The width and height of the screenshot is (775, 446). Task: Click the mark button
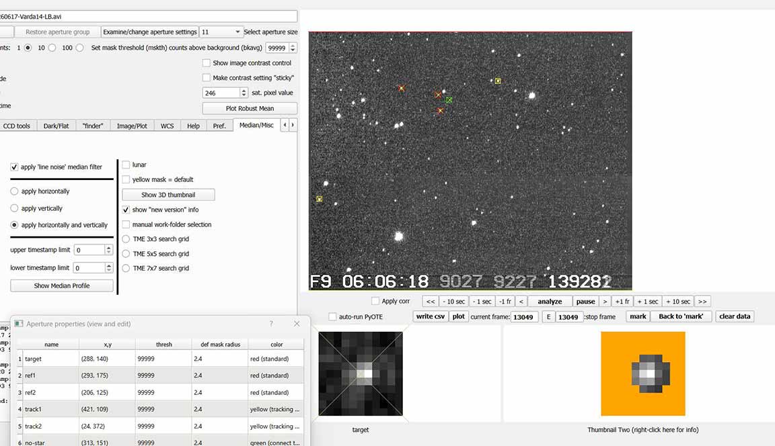tap(638, 317)
